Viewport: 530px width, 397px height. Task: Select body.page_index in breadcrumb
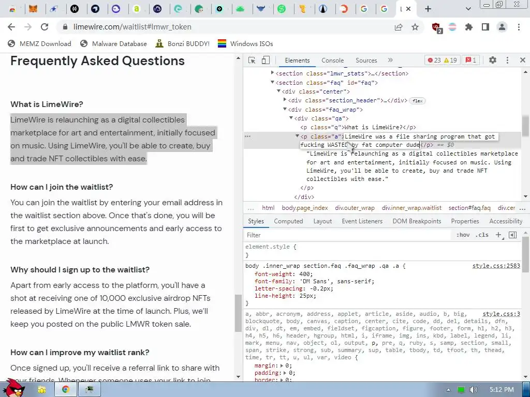click(x=305, y=208)
